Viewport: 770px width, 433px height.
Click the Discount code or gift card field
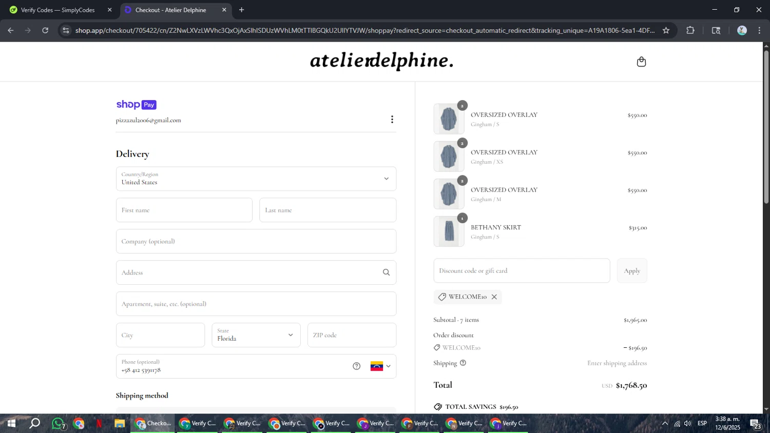coord(522,270)
